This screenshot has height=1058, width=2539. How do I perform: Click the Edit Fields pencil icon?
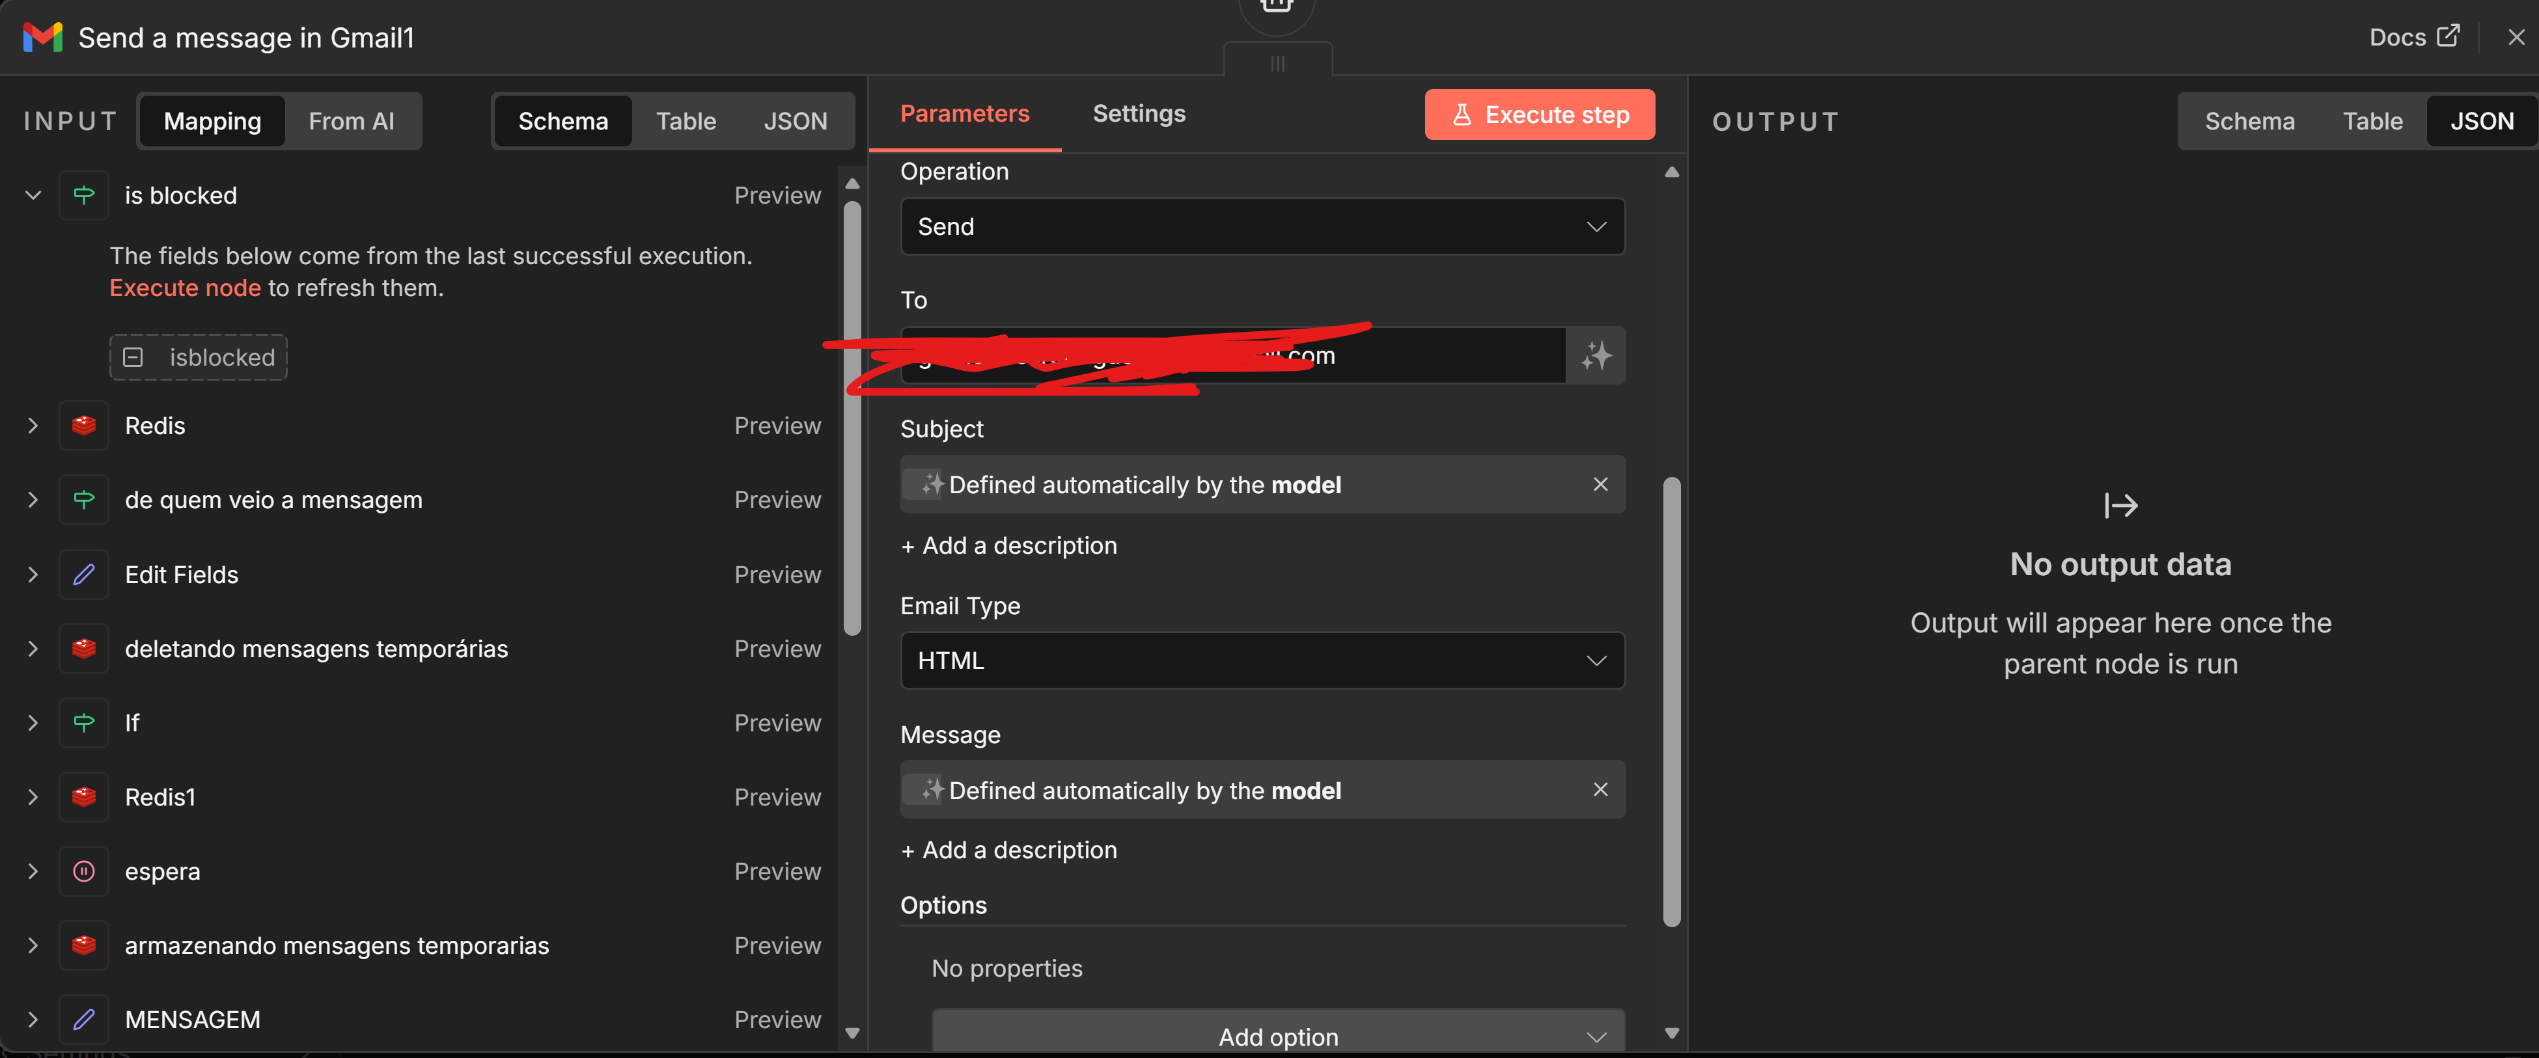point(84,575)
